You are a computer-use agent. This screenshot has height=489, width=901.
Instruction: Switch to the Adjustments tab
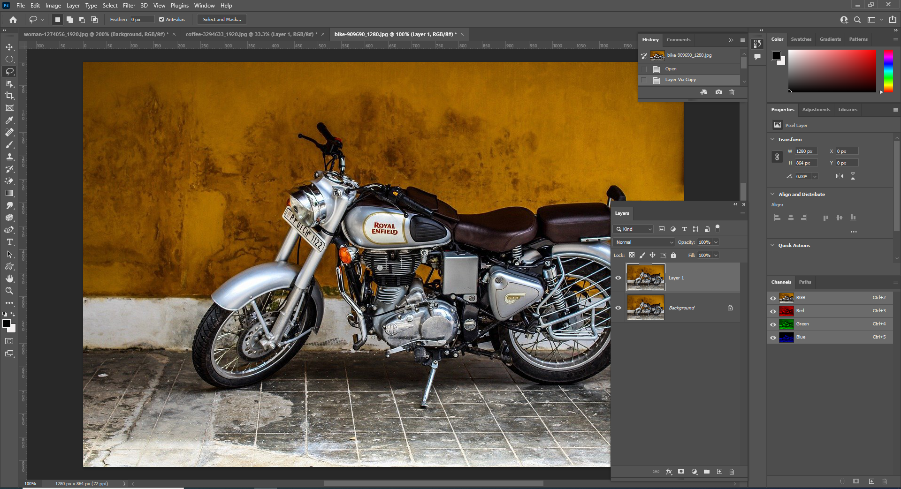coord(816,110)
